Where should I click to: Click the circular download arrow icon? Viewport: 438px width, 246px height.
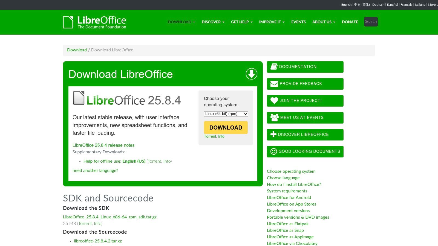pyautogui.click(x=252, y=74)
